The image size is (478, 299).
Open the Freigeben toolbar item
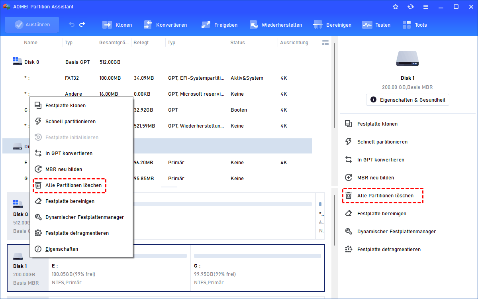[x=219, y=25]
